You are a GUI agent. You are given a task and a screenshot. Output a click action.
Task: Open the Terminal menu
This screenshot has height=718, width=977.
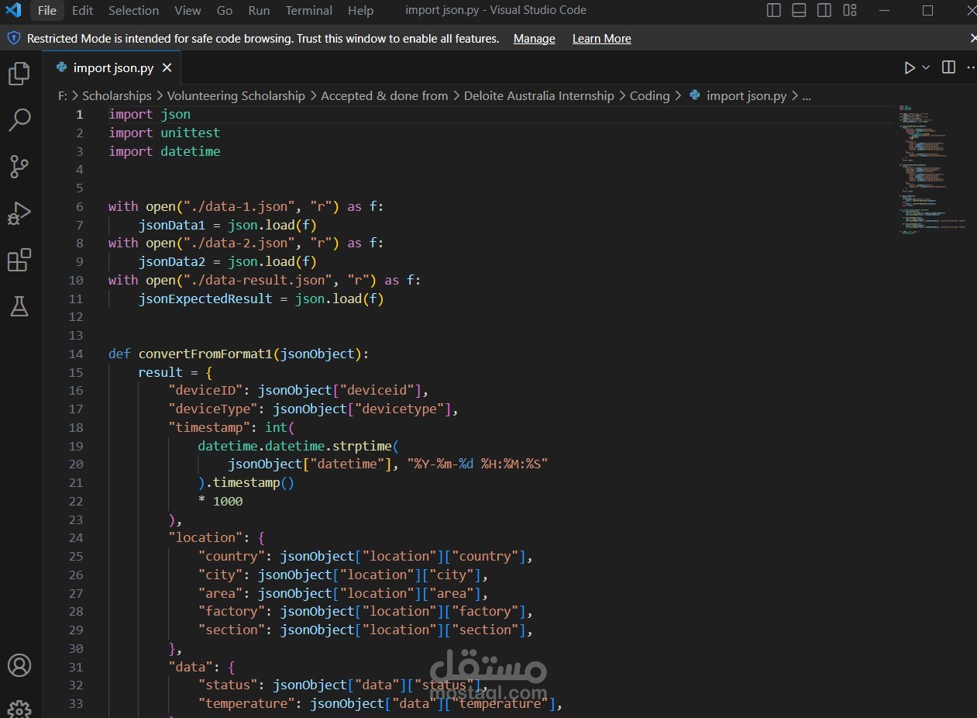pos(308,10)
